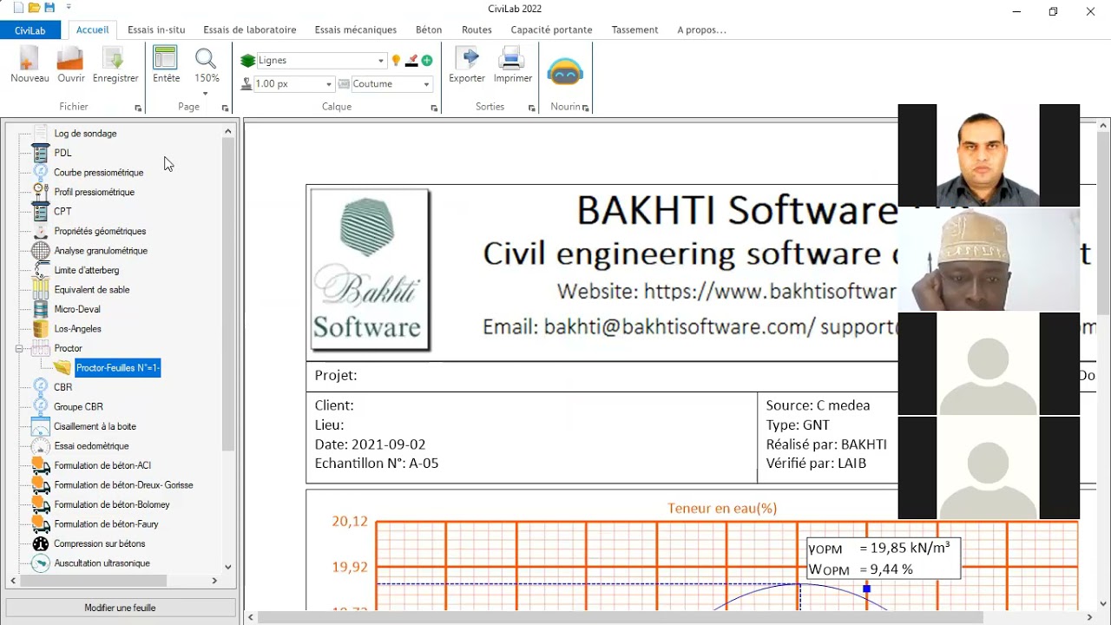Screen dimensions: 1111x625
Task: Select Propriétés géométriques in tree
Action: [100, 231]
